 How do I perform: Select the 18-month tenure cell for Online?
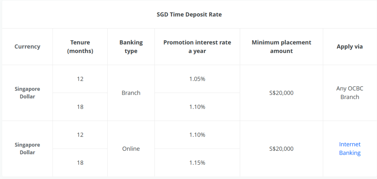pos(80,163)
